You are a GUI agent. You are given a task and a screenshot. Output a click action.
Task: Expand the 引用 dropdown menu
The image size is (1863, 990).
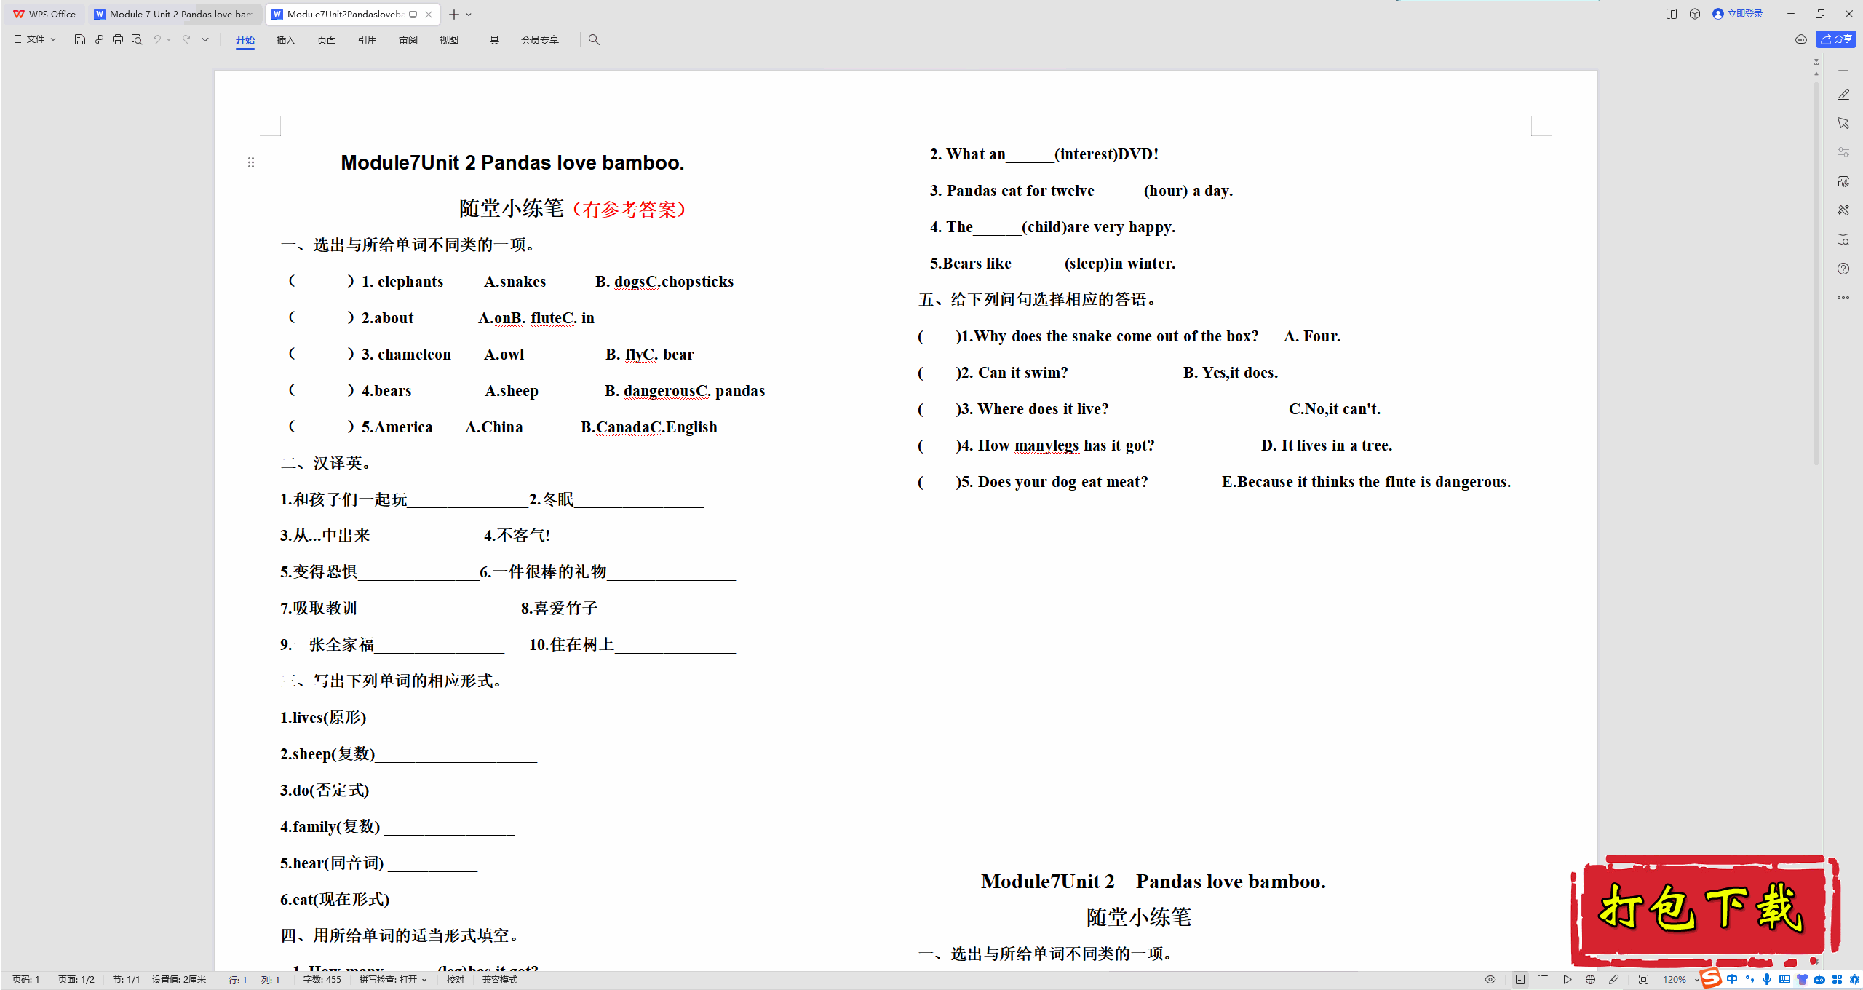[x=366, y=39]
